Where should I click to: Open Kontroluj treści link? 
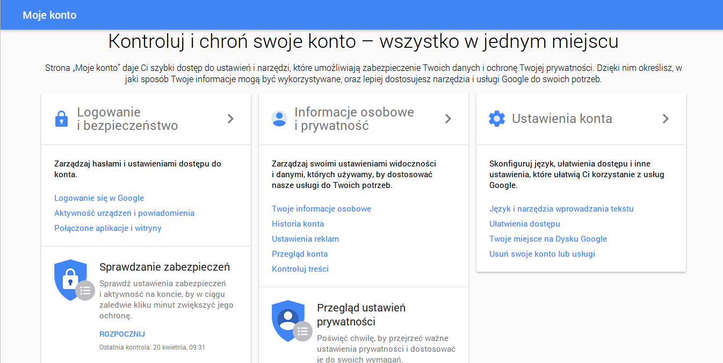300,269
